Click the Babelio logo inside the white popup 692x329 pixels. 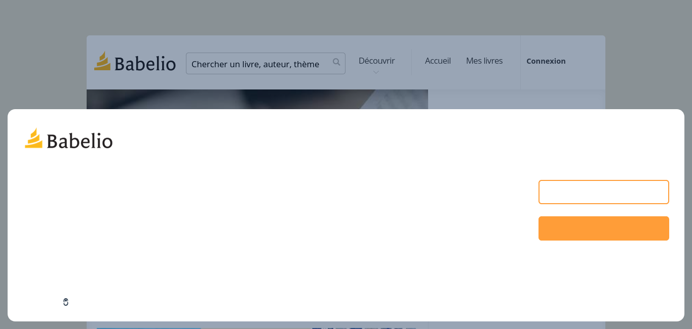(x=69, y=138)
